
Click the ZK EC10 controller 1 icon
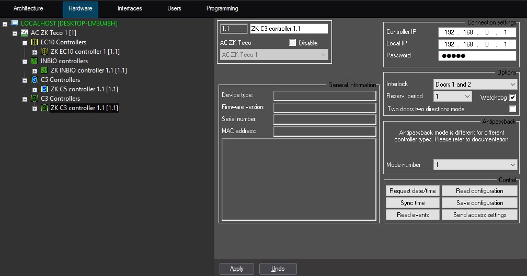pos(44,52)
